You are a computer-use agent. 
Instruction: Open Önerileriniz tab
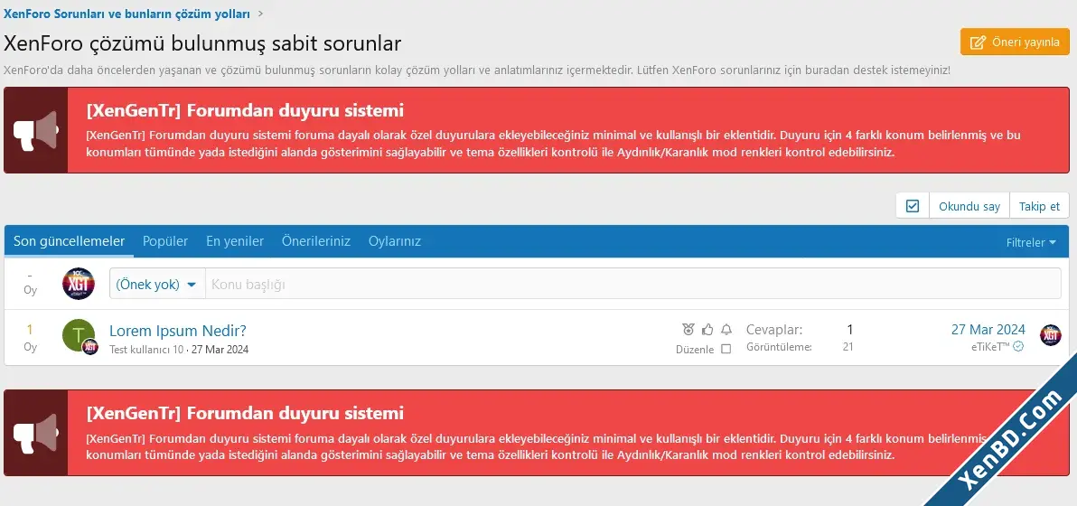pos(316,241)
